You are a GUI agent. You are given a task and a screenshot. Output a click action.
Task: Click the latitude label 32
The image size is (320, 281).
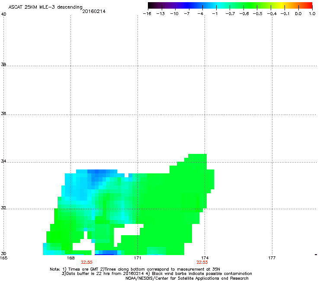click(x=3, y=208)
